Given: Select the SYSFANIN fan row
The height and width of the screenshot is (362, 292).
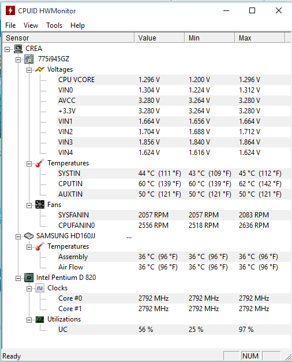Looking at the screenshot, I should coord(174,215).
